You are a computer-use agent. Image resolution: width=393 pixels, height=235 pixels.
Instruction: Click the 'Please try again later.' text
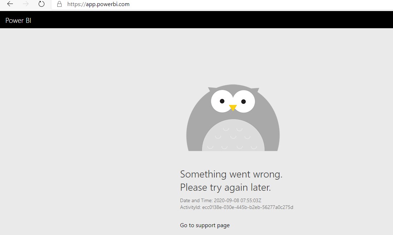pyautogui.click(x=225, y=187)
